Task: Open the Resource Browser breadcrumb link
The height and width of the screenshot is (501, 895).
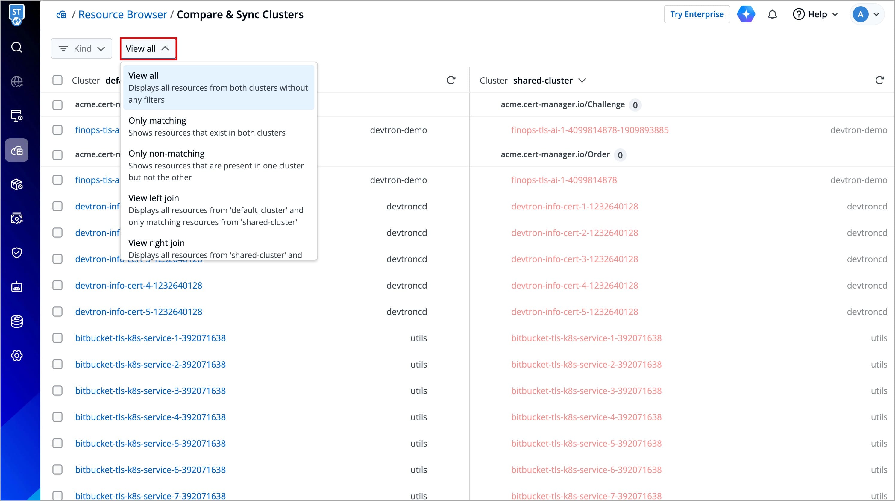Action: pos(123,15)
